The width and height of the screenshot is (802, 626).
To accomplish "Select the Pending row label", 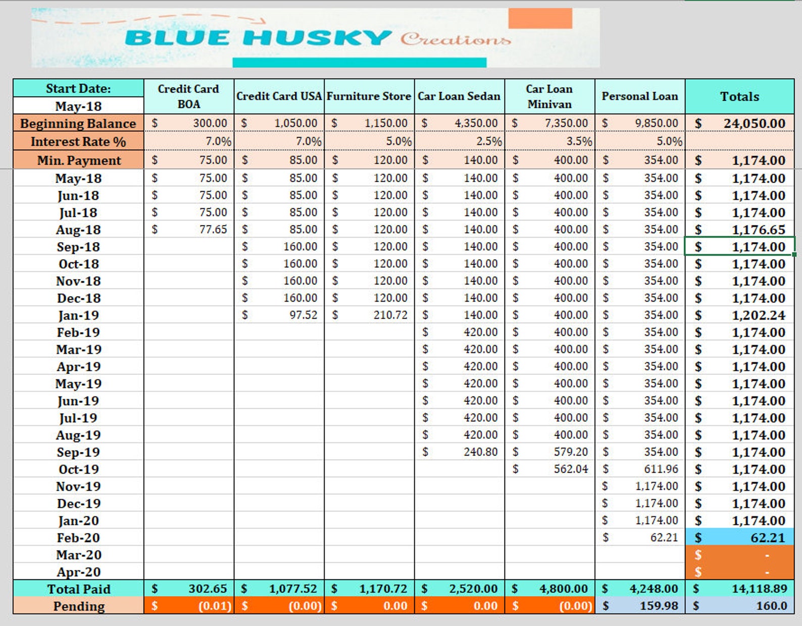I will (x=78, y=606).
